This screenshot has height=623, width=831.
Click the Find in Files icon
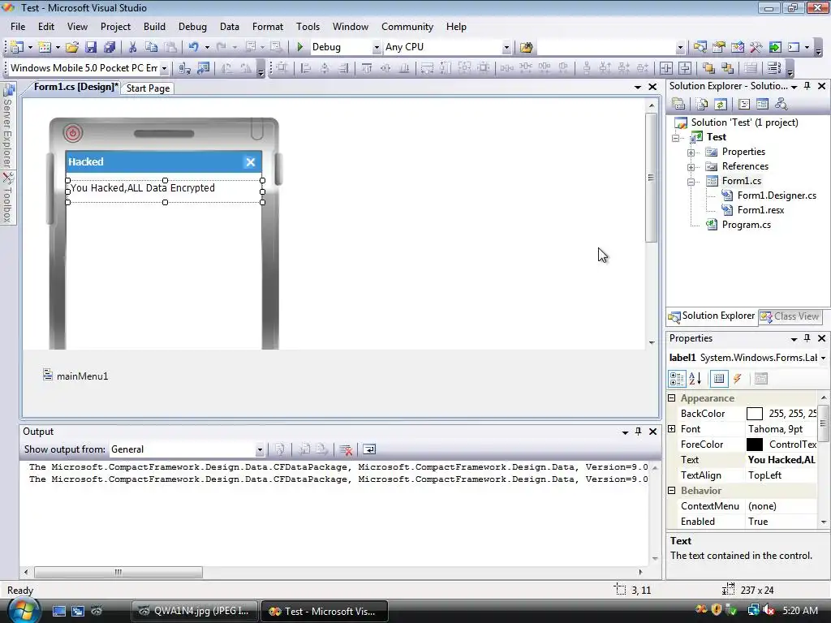coord(526,47)
